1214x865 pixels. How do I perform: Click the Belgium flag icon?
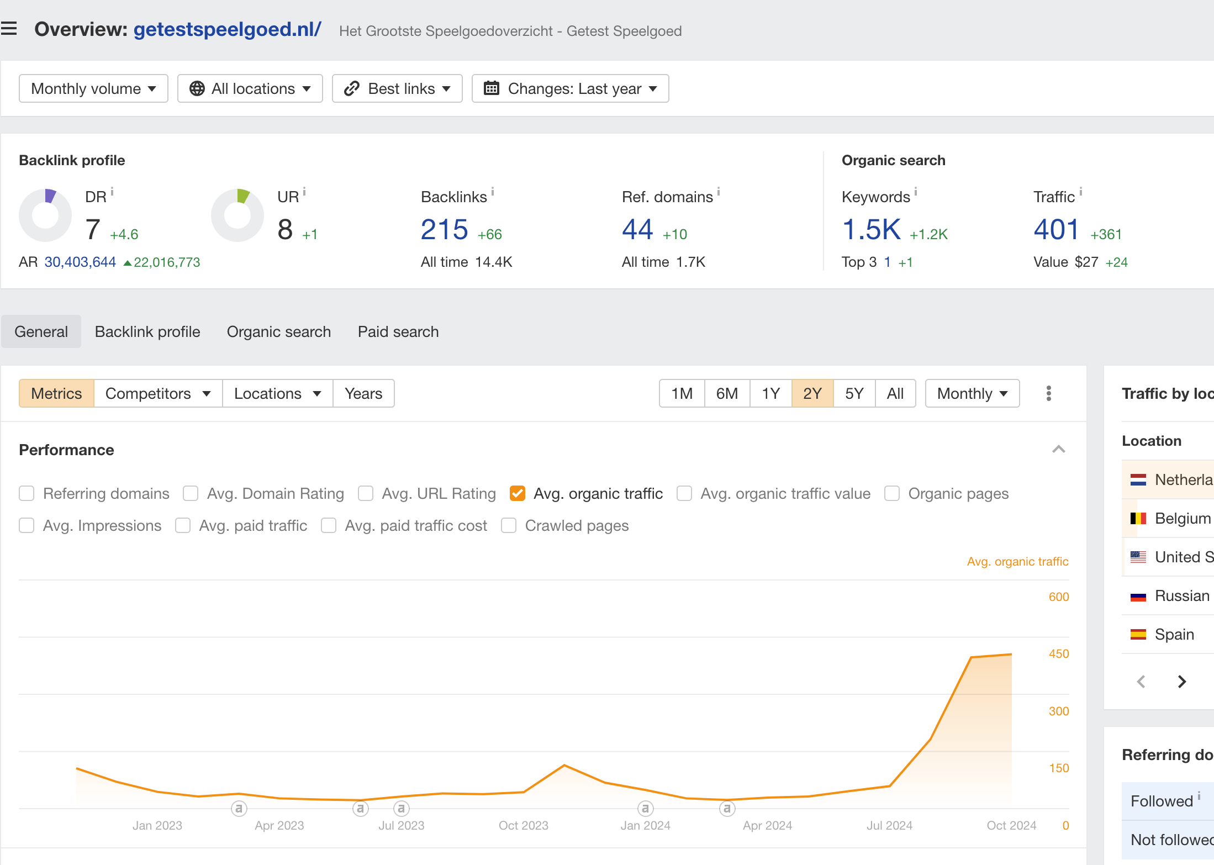(1138, 518)
